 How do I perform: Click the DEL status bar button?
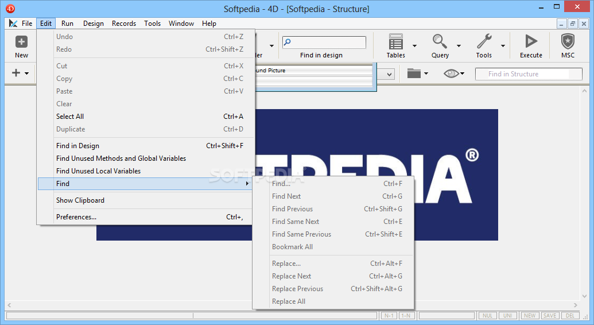pos(570,315)
